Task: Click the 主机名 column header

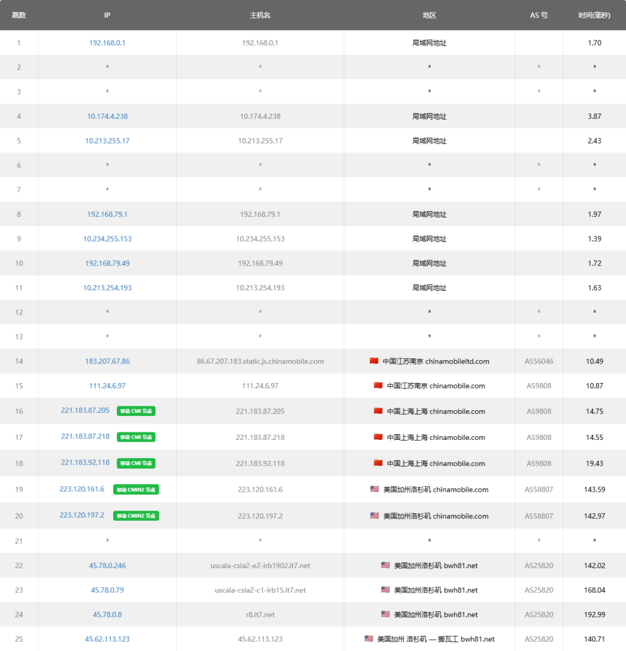Action: coord(260,15)
